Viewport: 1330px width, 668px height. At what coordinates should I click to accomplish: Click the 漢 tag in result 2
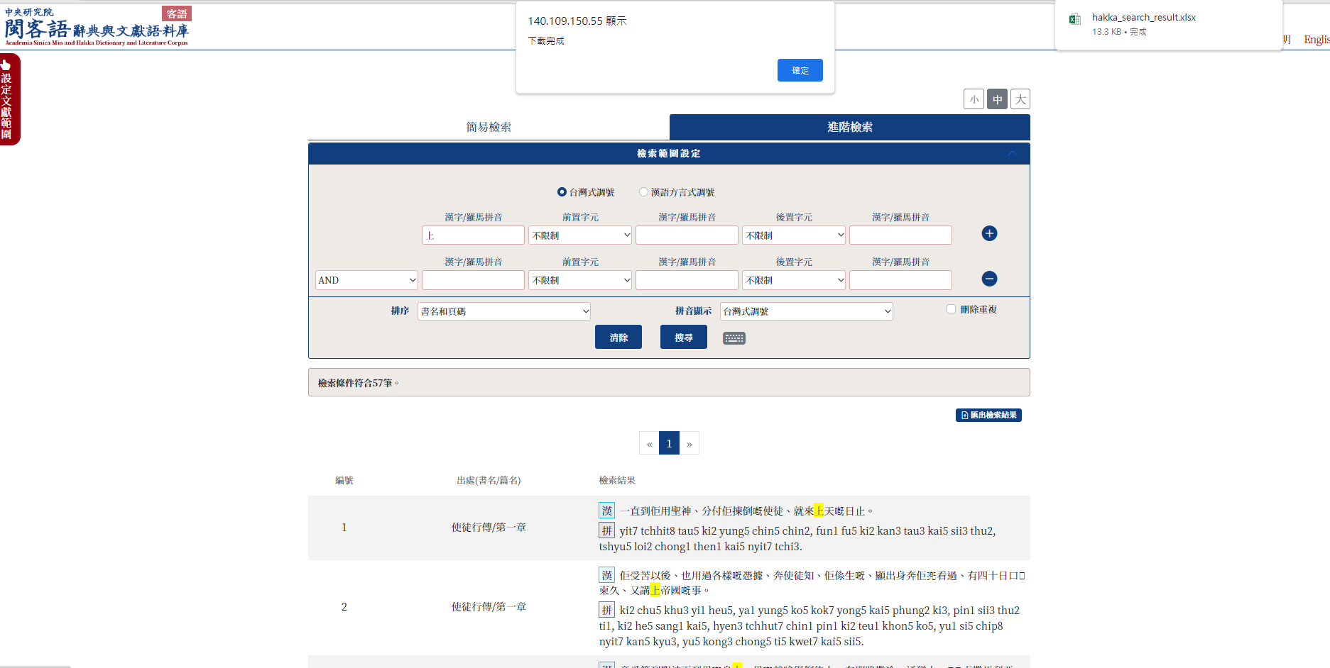point(606,575)
